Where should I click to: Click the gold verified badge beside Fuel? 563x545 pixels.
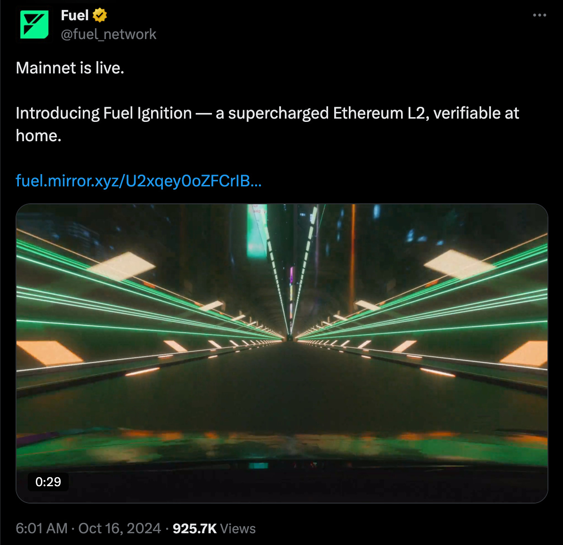click(99, 16)
